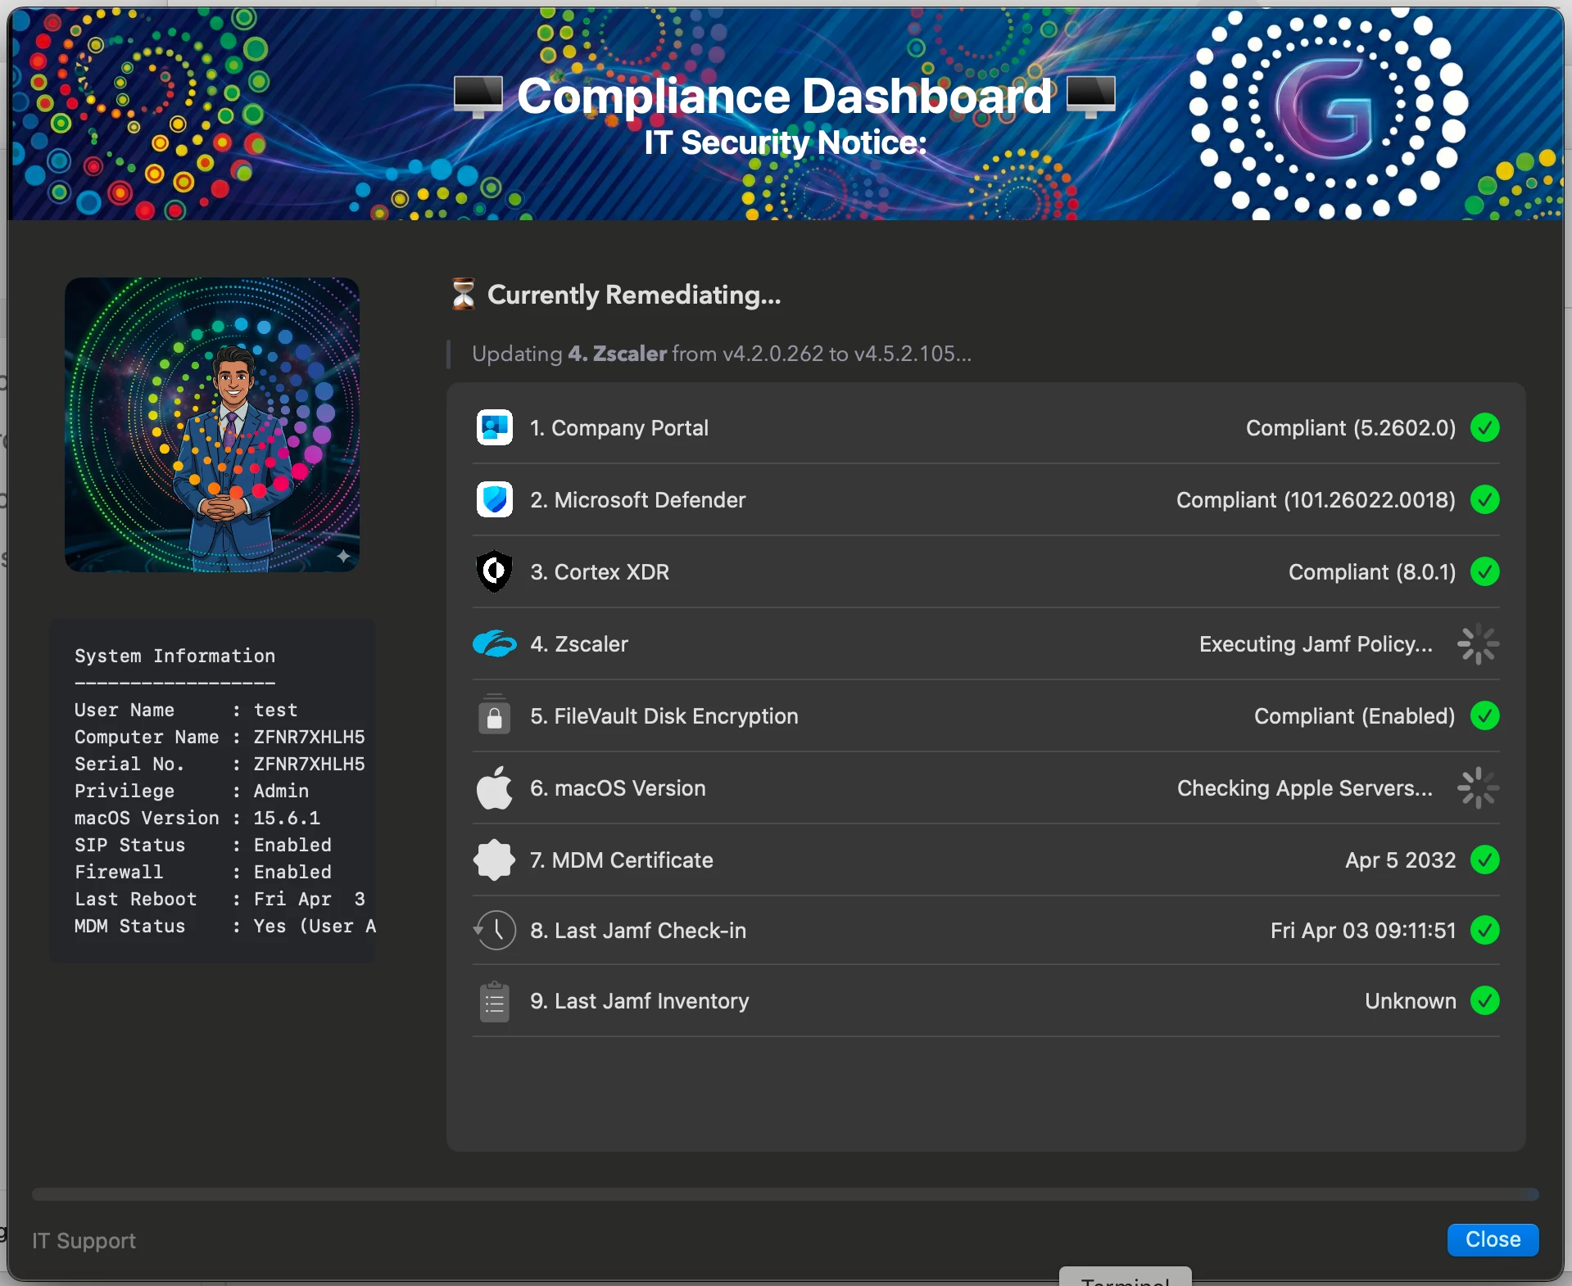1572x1286 pixels.
Task: Click the Company Portal app icon
Action: pyautogui.click(x=495, y=427)
